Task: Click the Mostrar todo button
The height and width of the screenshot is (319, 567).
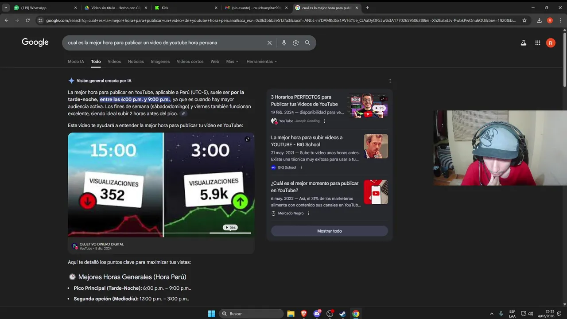Action: tap(330, 231)
